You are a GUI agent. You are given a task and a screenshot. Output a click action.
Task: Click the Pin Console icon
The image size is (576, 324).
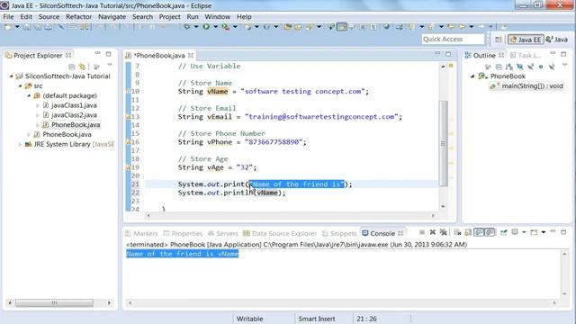(504, 232)
